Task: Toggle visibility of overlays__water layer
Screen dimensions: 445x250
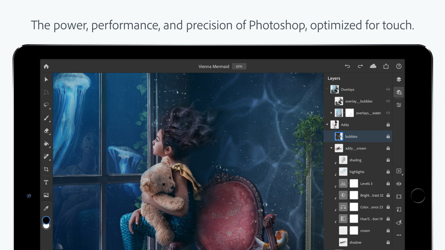Action: (388, 113)
